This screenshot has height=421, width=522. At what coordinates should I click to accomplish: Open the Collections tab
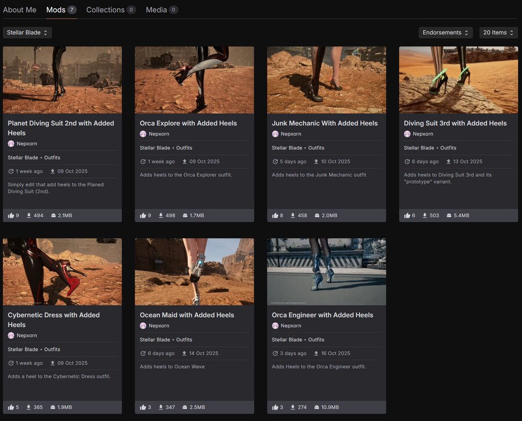(x=105, y=10)
